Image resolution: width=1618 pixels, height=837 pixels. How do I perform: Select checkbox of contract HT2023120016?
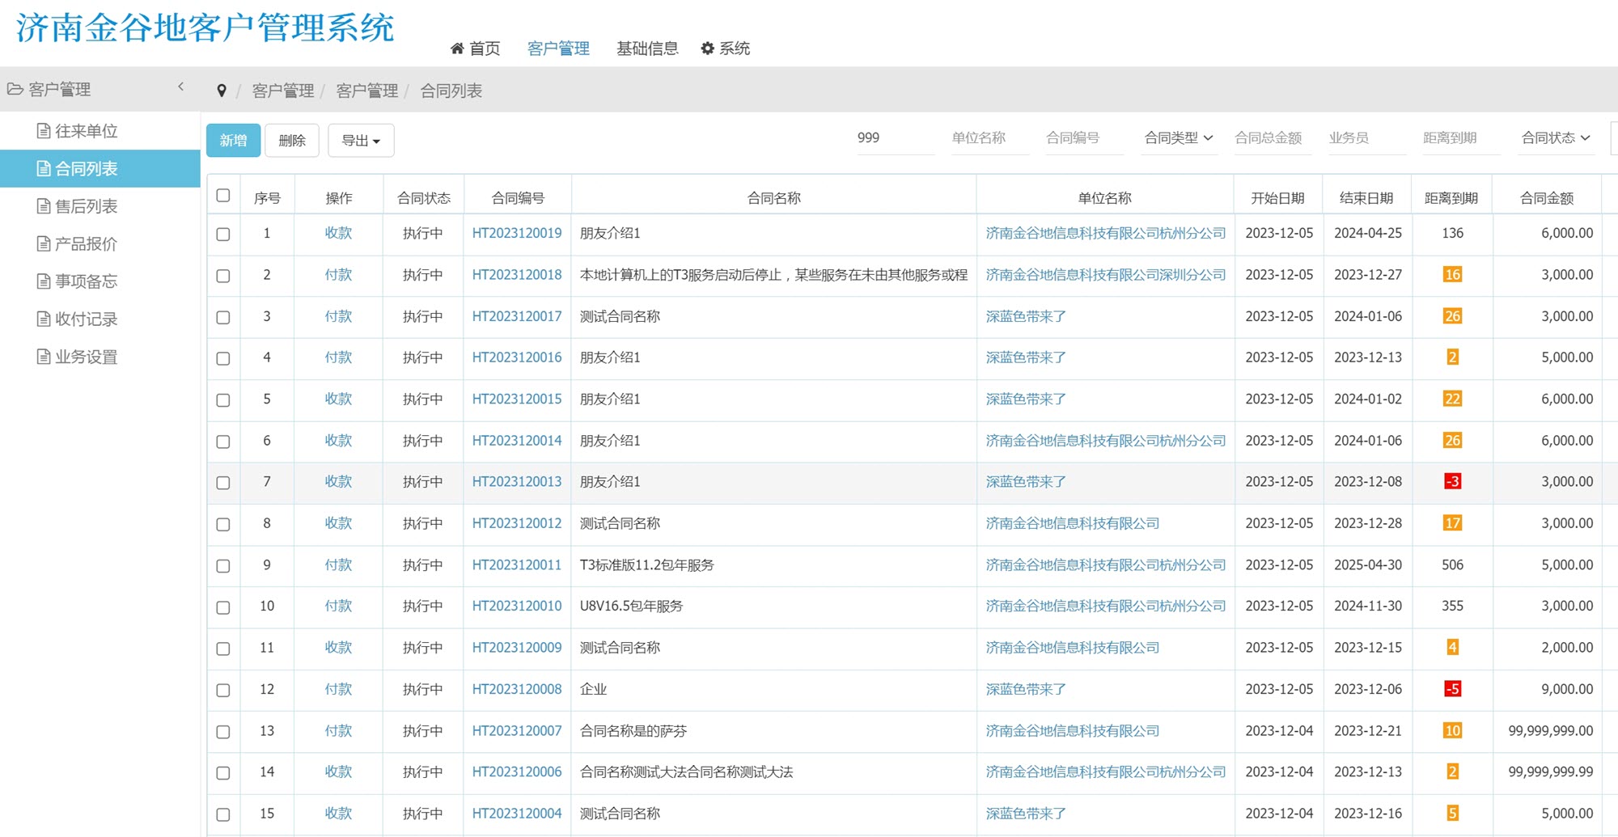pyautogui.click(x=223, y=359)
